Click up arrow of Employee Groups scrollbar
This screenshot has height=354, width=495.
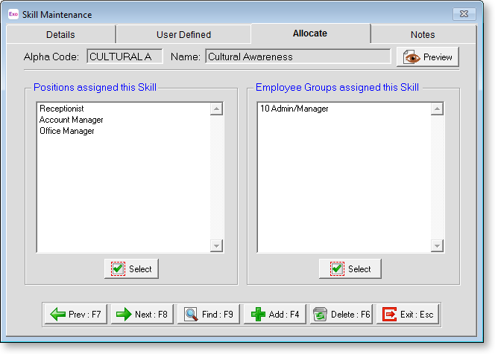pos(437,109)
